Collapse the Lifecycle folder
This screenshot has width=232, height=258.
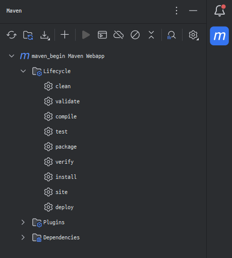[23, 71]
